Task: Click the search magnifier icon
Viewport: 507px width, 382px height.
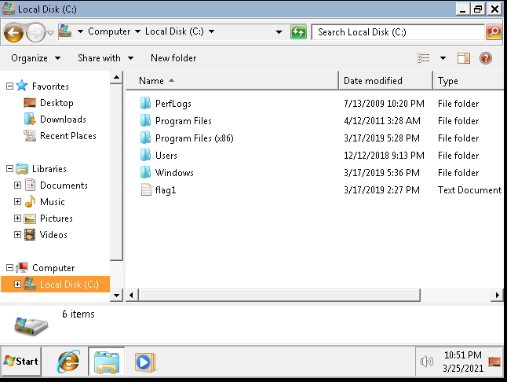Action: (x=494, y=32)
